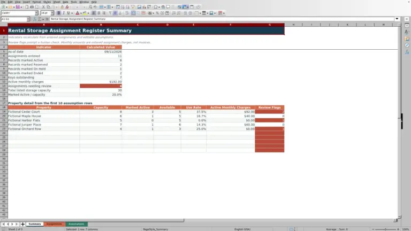Open the Conditional Formatting dropdown arrow
The height and width of the screenshot is (231, 411).
pyautogui.click(x=224, y=13)
